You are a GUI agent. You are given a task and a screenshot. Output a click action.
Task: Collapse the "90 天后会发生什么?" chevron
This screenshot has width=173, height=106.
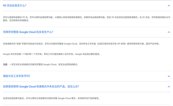pyautogui.click(x=169, y=6)
